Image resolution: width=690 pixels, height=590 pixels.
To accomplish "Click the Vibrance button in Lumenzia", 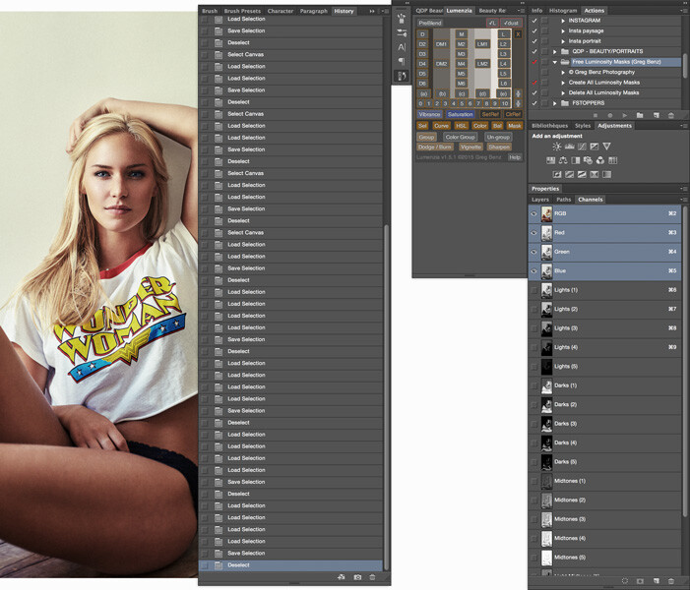I will 429,114.
